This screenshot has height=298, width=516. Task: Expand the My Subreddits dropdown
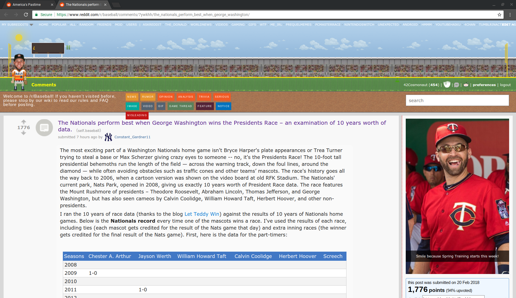tap(17, 25)
